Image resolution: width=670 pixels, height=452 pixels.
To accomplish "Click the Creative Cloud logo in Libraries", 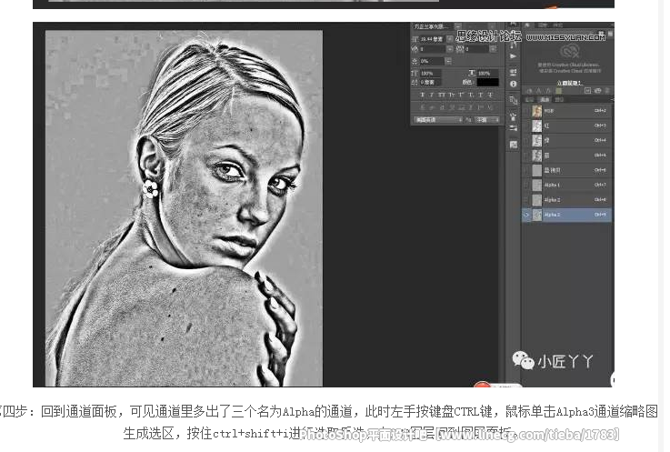I will point(569,51).
